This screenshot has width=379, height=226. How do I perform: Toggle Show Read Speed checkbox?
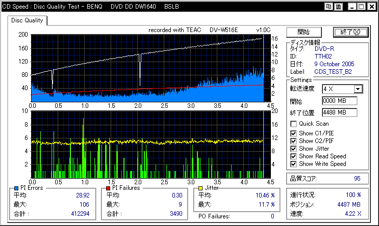click(x=293, y=157)
